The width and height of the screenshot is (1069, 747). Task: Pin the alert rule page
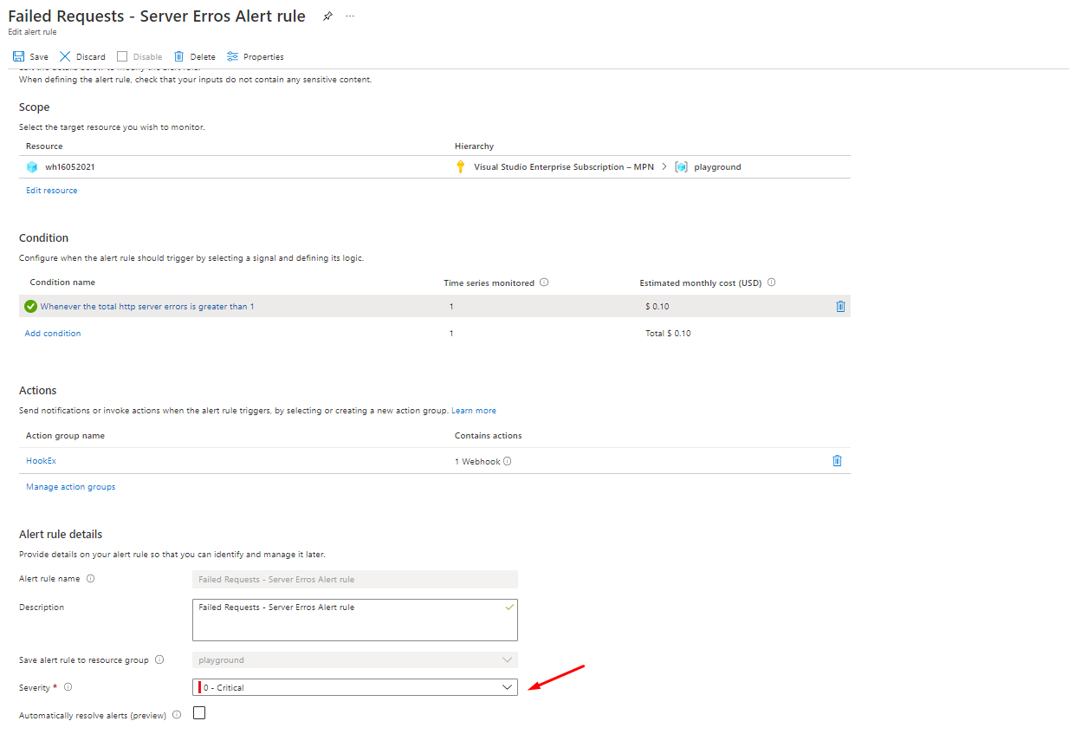pos(327,16)
